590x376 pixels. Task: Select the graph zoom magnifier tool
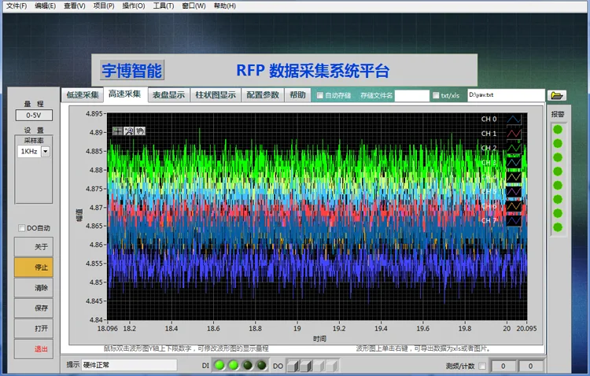coord(129,131)
